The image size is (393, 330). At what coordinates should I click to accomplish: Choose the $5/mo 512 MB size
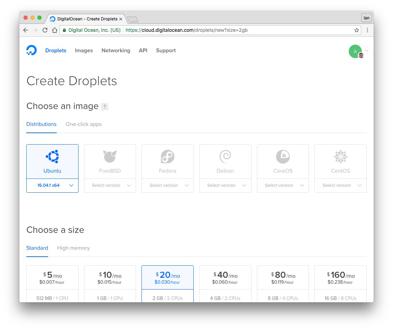[52, 284]
